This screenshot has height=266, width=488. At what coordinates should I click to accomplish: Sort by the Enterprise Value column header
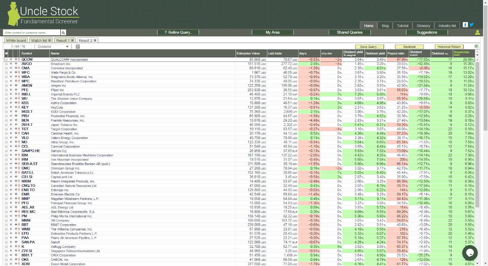pyautogui.click(x=251, y=53)
